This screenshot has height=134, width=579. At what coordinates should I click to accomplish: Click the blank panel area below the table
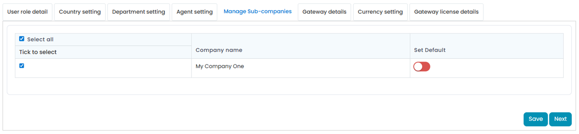pos(289,86)
